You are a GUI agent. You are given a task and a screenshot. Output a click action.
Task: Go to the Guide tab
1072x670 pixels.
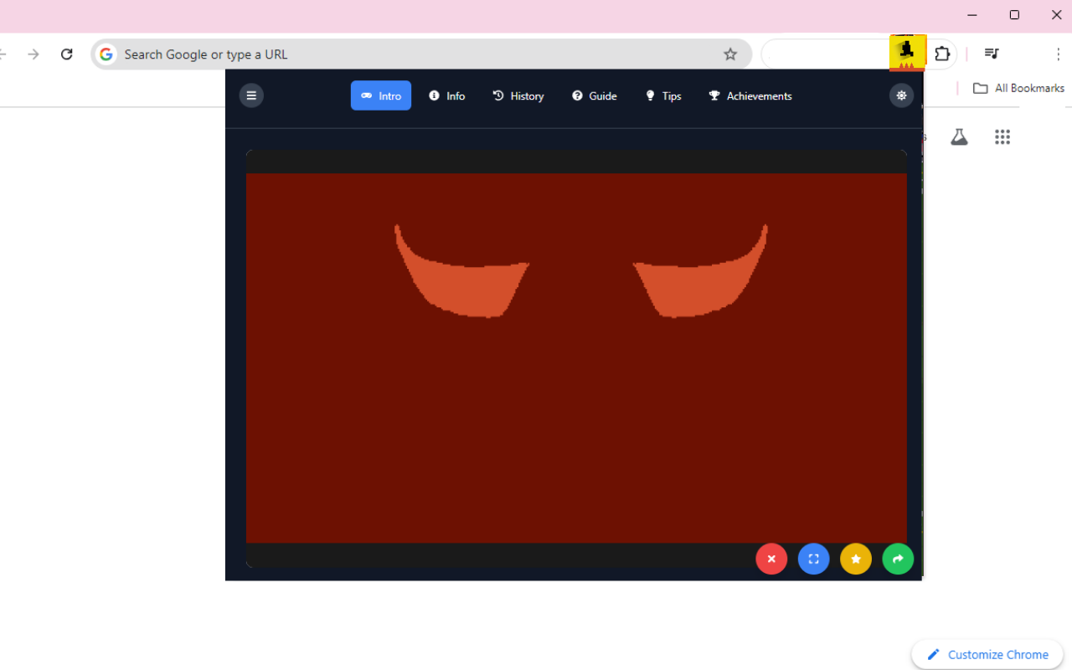[x=595, y=95]
